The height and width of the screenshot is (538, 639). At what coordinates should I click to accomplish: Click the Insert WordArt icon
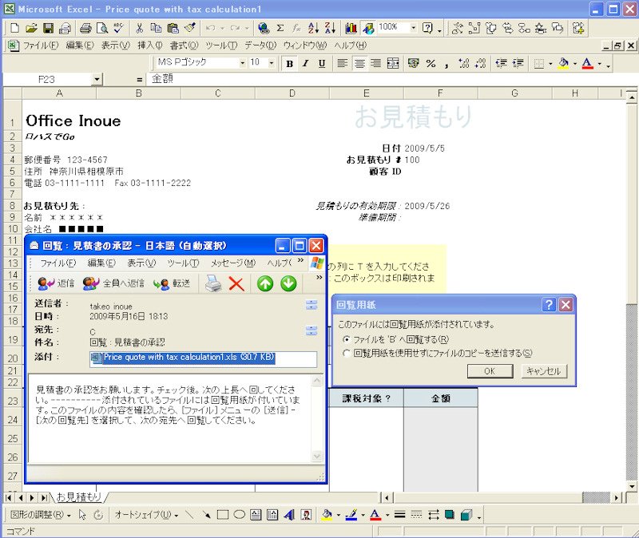pyautogui.click(x=289, y=515)
